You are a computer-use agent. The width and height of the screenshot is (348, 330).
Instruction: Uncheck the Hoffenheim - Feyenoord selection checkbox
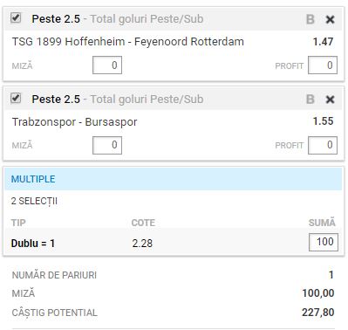[x=16, y=17]
